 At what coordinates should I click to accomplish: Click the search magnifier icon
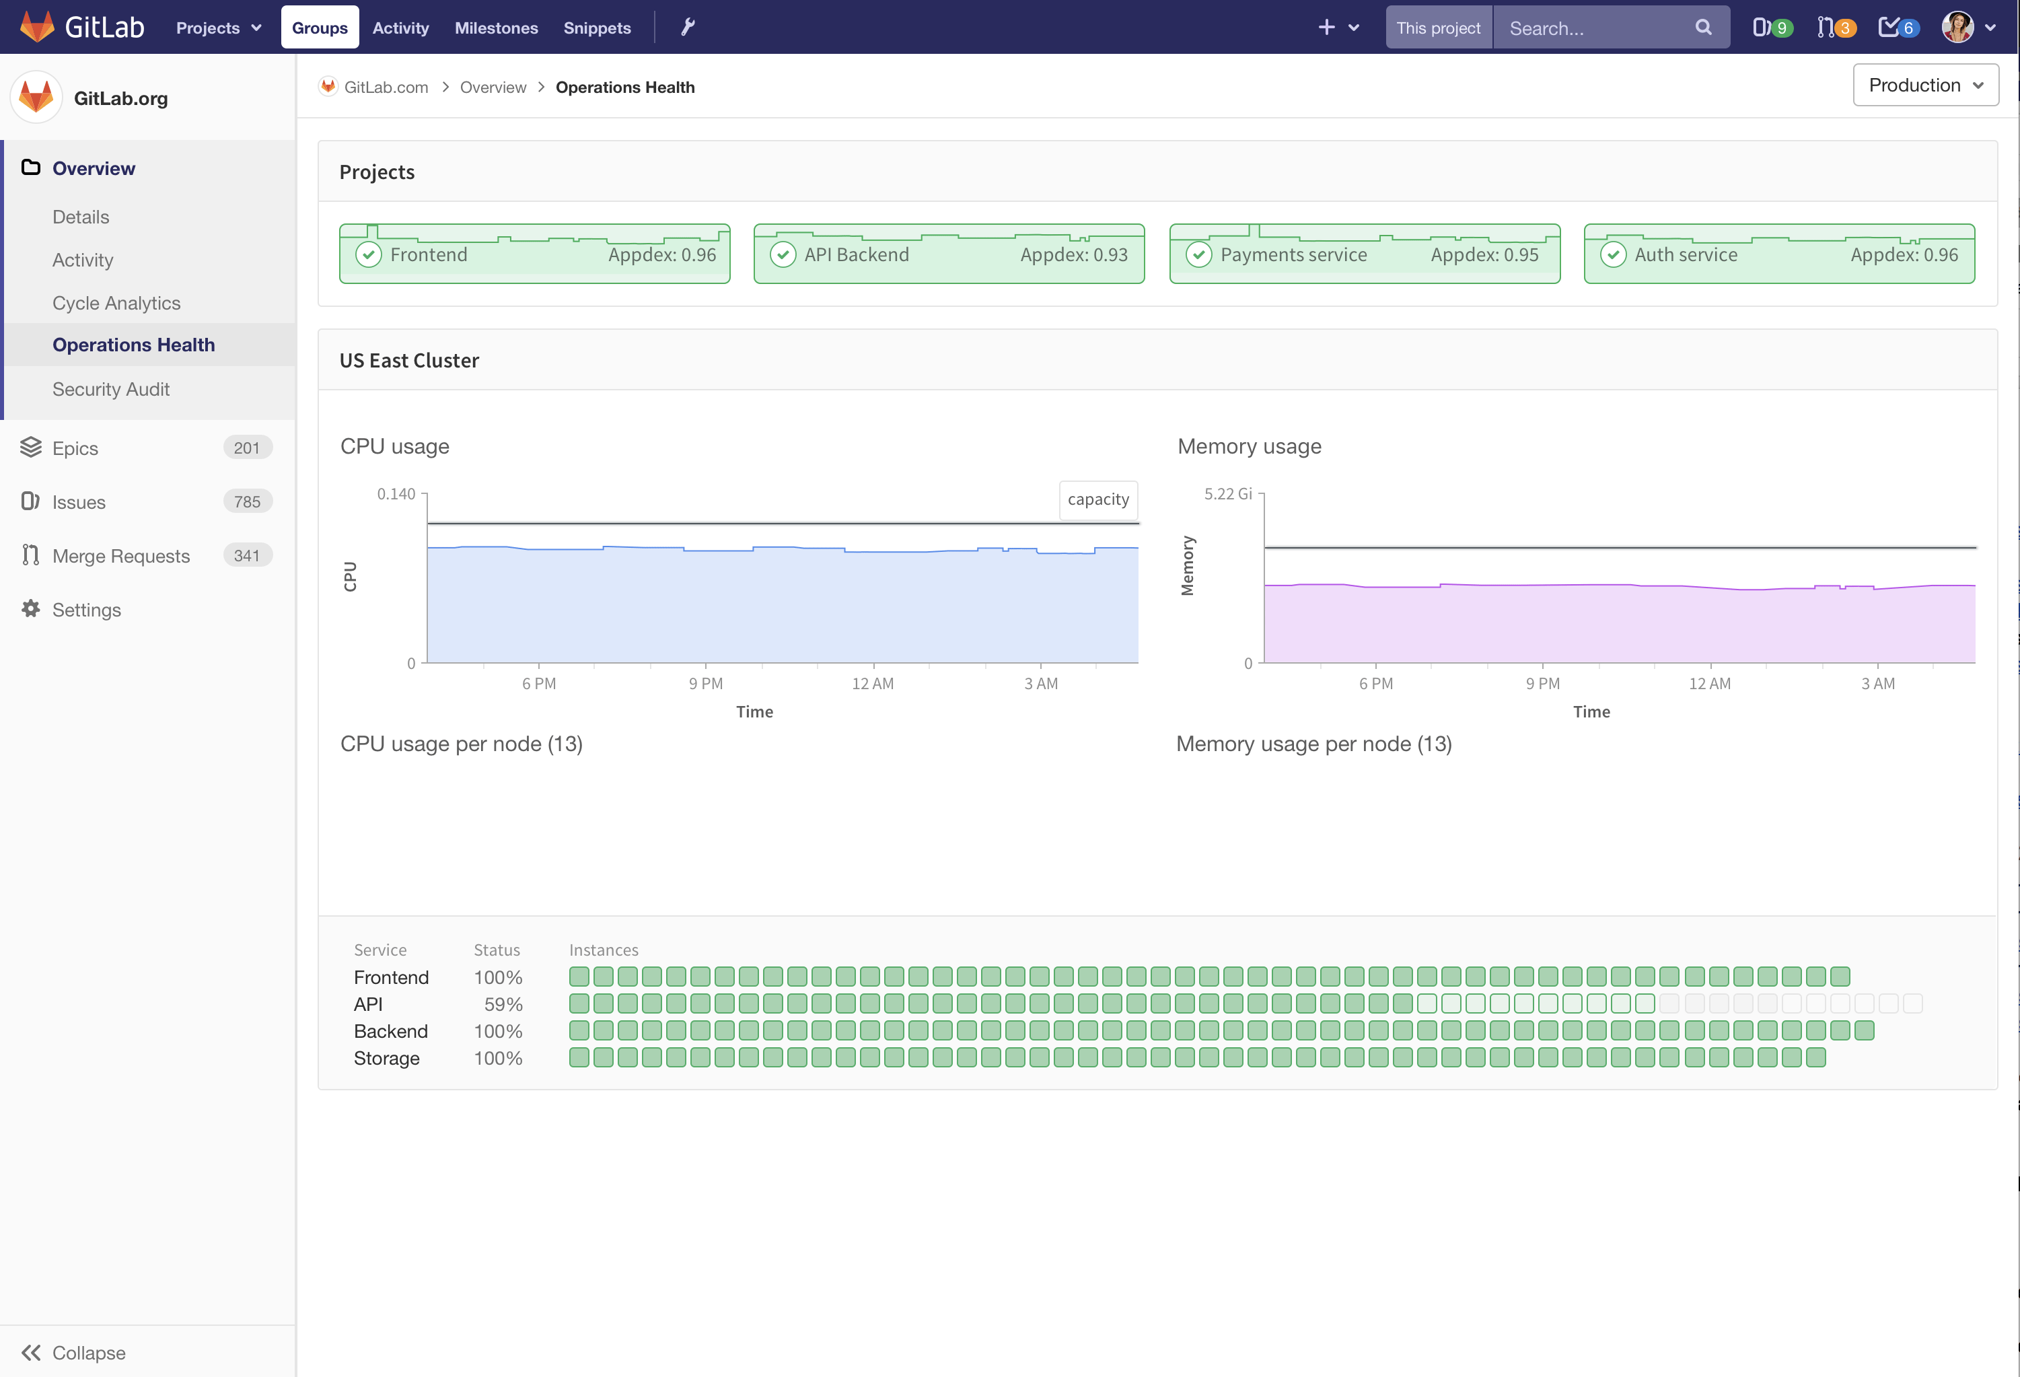coord(1703,28)
